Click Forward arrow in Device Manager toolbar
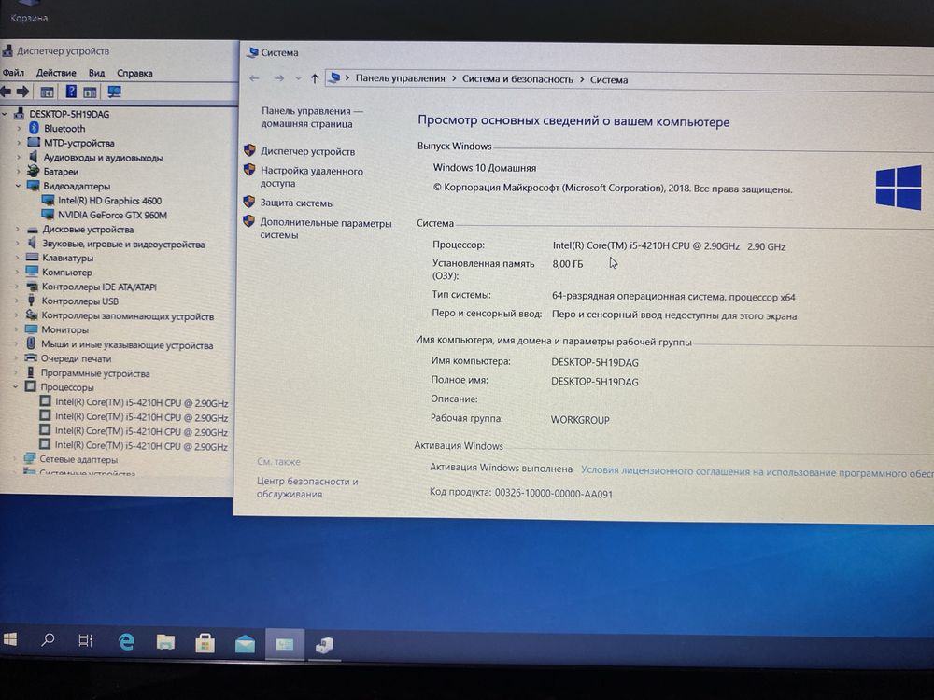934x700 pixels. [x=22, y=91]
